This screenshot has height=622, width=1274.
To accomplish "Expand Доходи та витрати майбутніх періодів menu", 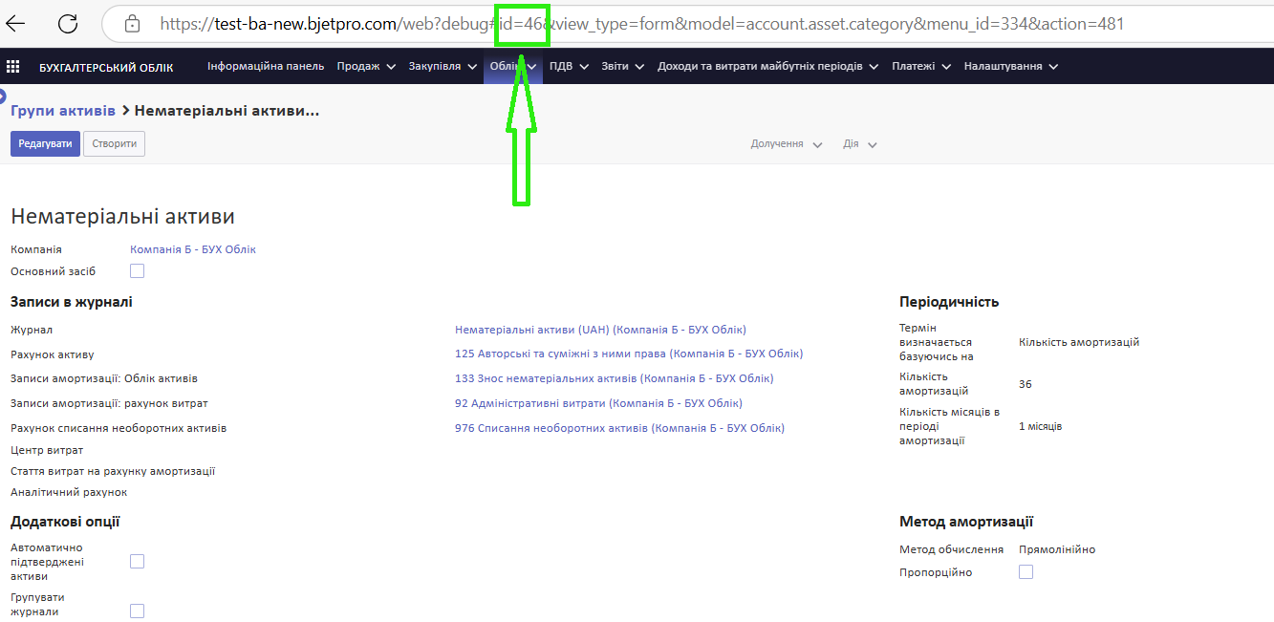I will (x=768, y=67).
